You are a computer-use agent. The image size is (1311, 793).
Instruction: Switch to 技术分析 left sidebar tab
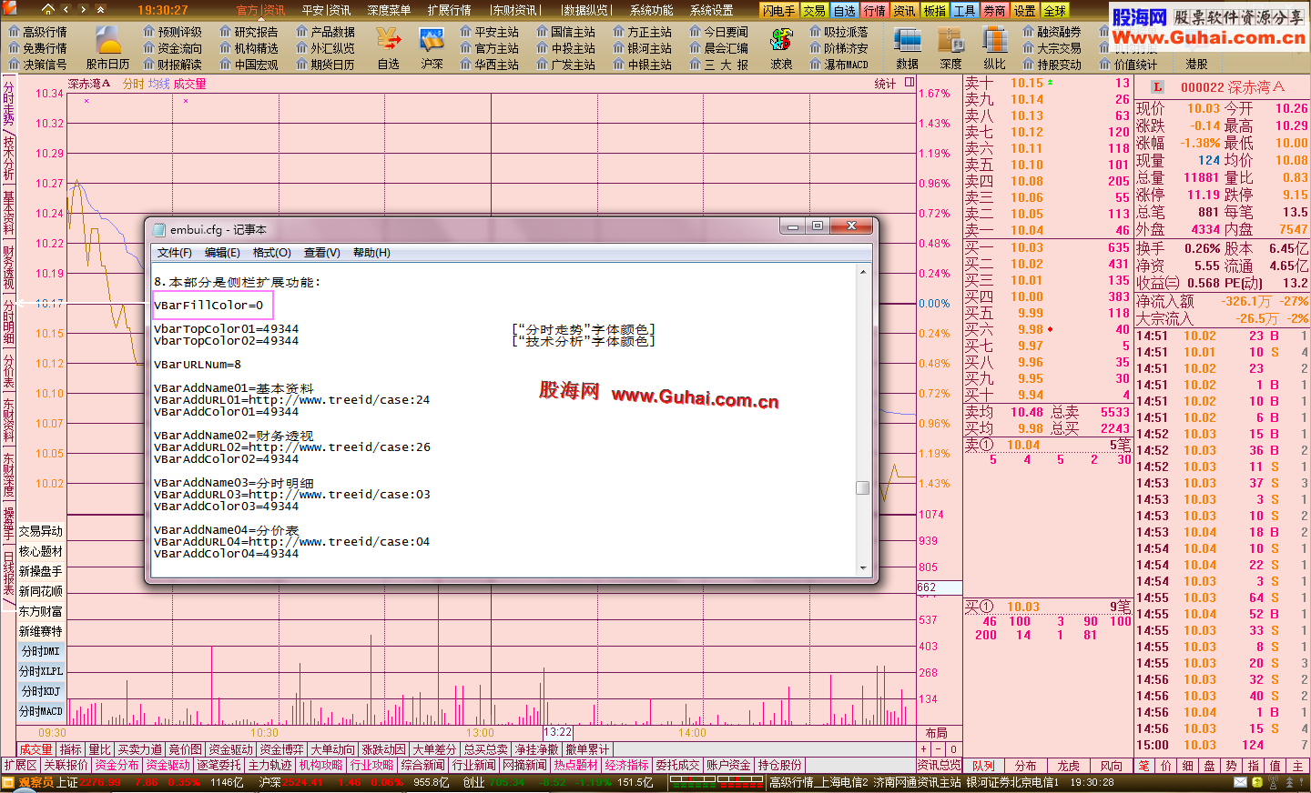point(8,157)
